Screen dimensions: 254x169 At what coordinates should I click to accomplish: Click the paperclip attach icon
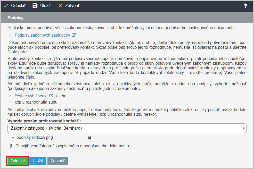11,146
